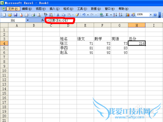The image size is (163, 122).
Task: Open the 文件(F) menu
Action: (x=13, y=9)
